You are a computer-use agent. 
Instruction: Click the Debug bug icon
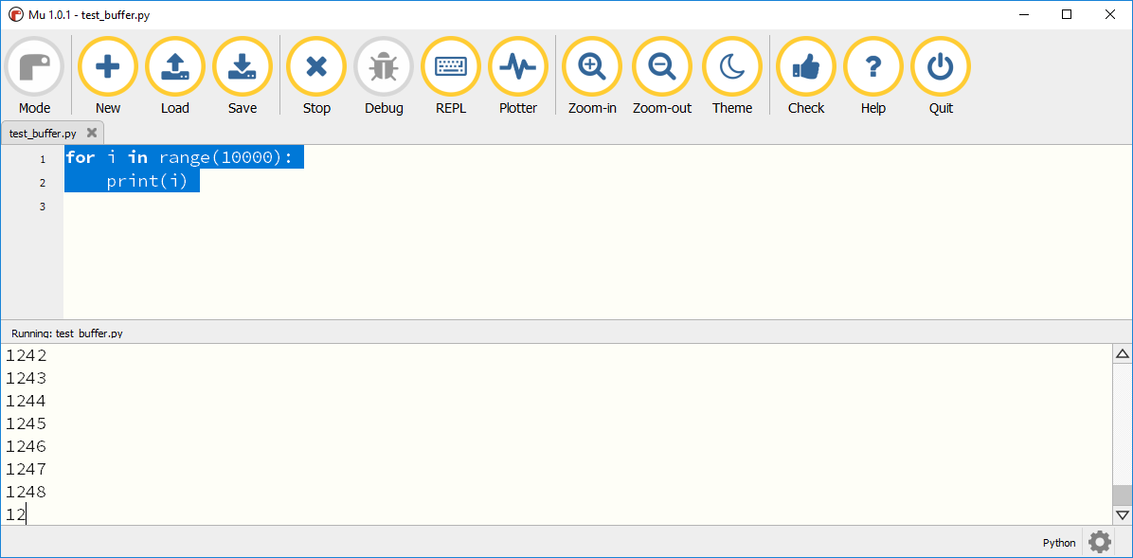point(384,68)
